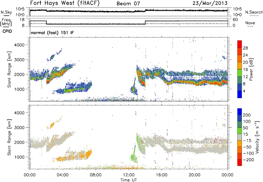Screen dimensions: 263x182
Task: Pick the light green 12–16 dB Power colorbar segment
Action: (x=240, y=73)
